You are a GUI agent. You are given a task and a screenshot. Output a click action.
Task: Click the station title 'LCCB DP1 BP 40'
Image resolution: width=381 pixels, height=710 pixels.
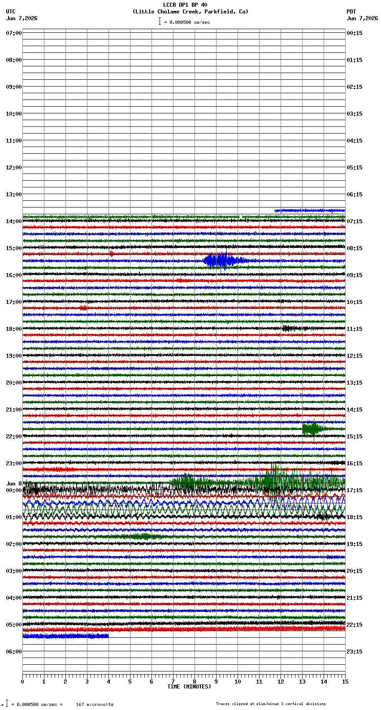tap(185, 5)
